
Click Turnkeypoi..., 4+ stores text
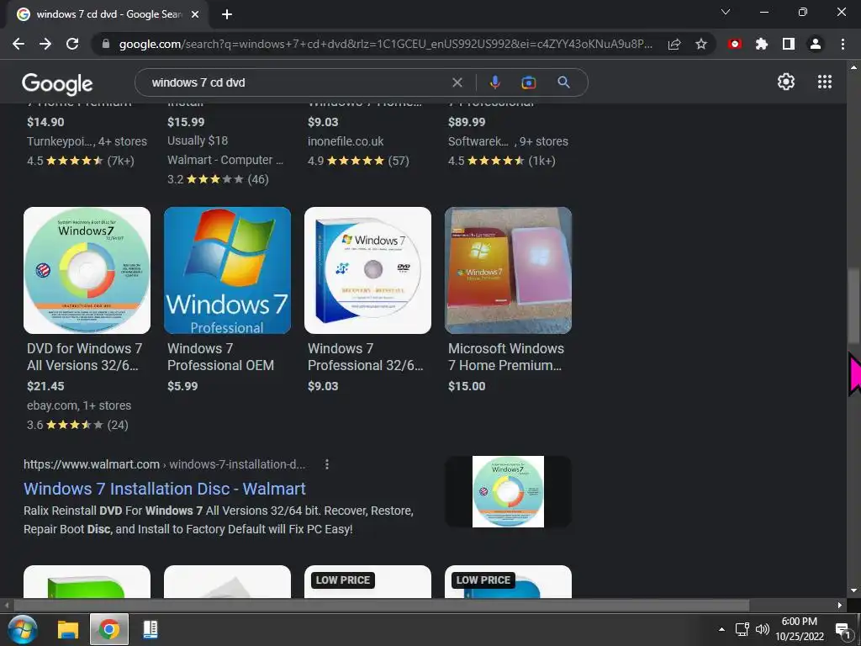pyautogui.click(x=87, y=141)
